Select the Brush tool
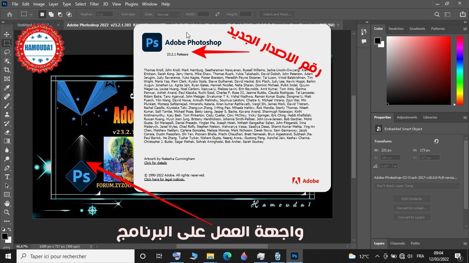The image size is (469, 263). click(7, 105)
